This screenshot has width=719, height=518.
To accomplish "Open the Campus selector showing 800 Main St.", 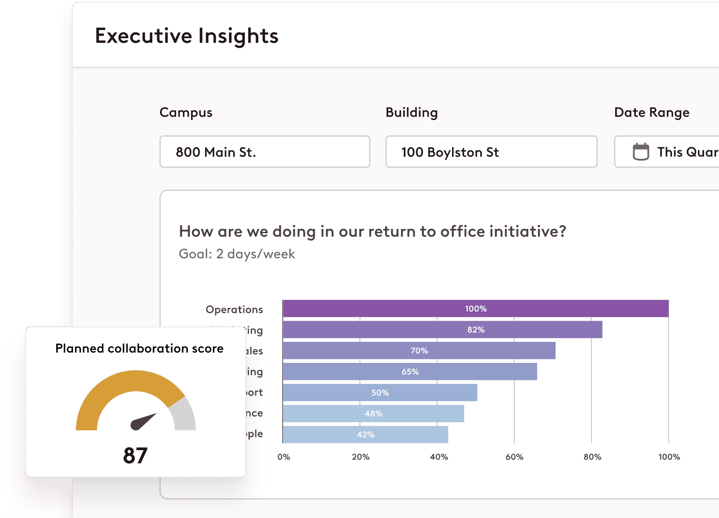I will coord(264,152).
